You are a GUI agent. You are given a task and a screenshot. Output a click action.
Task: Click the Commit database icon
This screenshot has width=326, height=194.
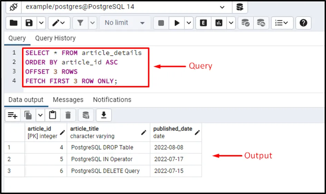(x=246, y=23)
